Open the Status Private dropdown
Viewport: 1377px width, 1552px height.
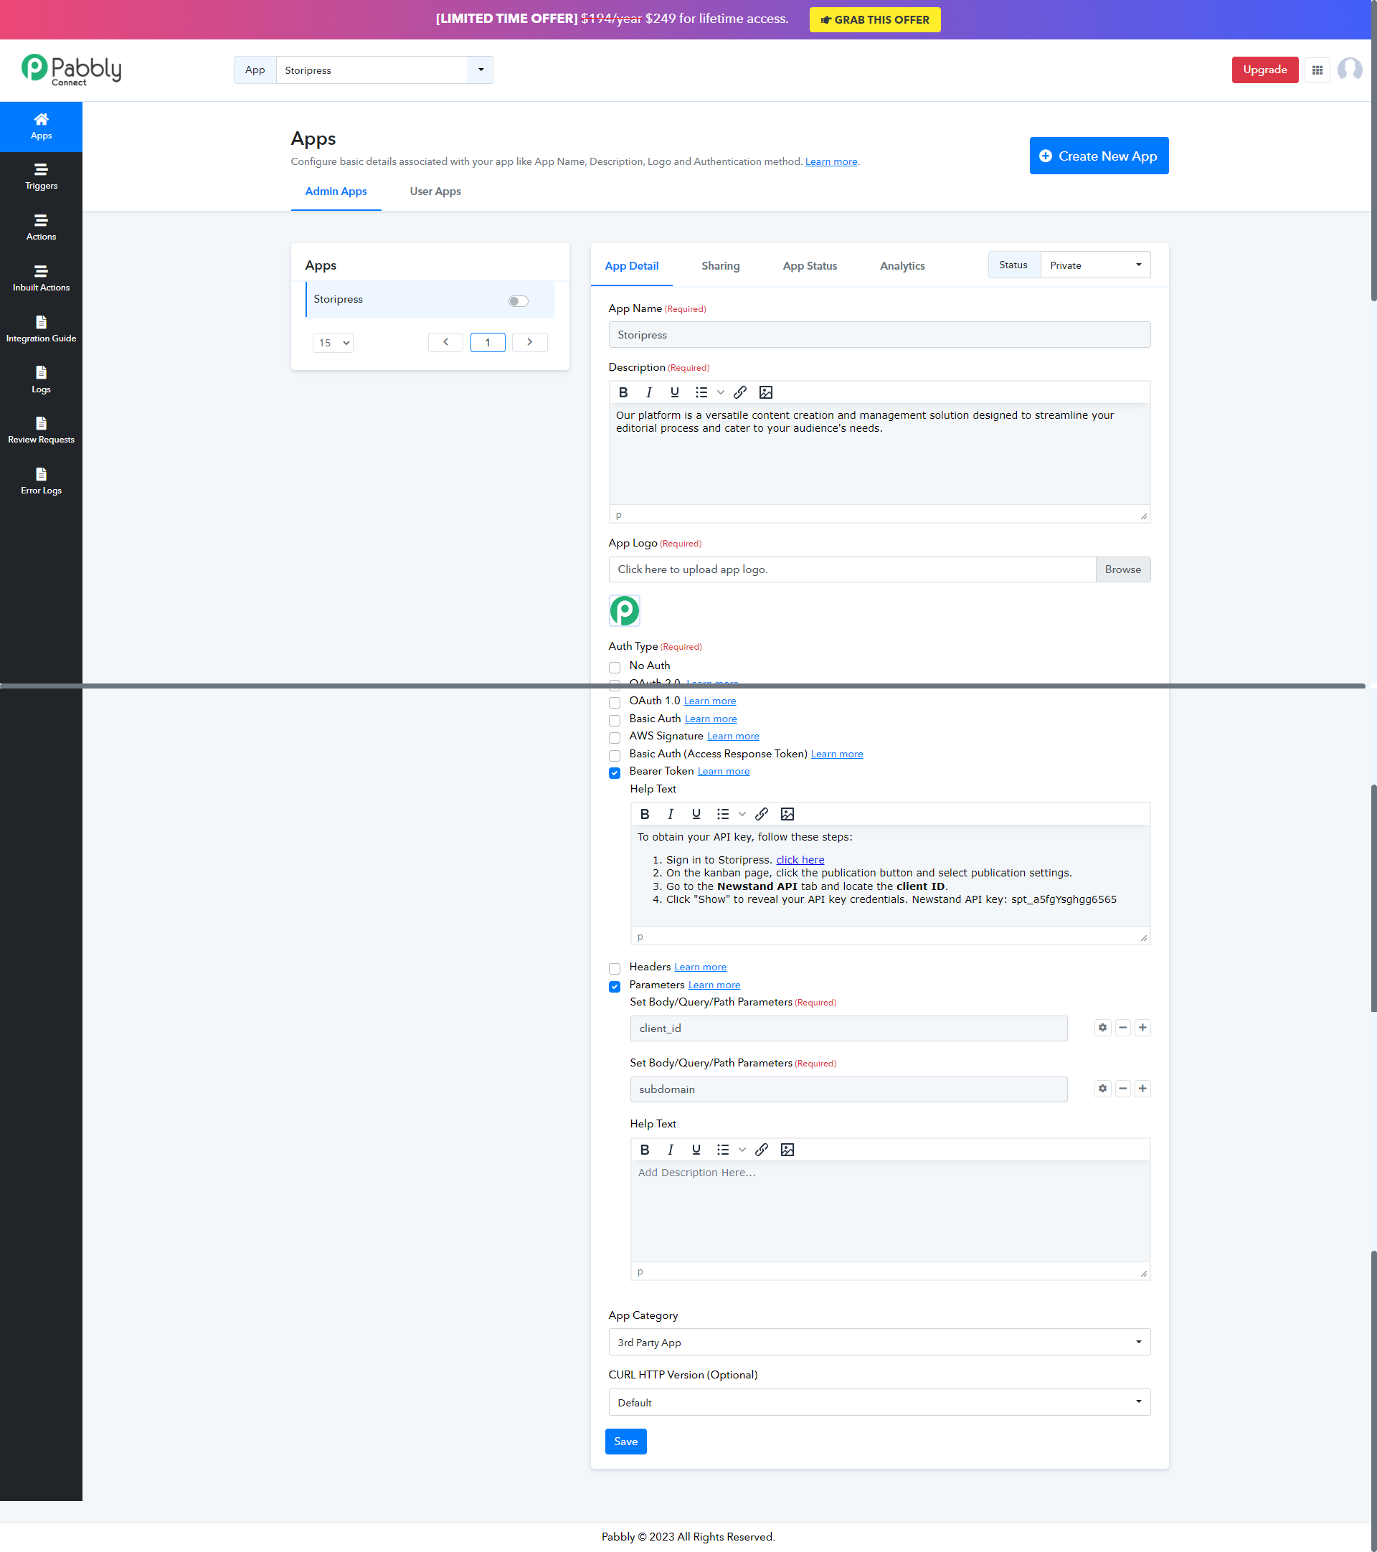1095,265
